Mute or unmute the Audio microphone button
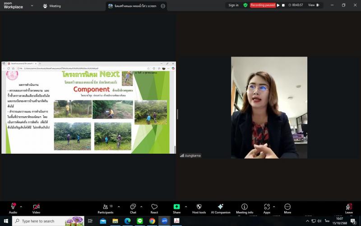This screenshot has height=226, width=361. tap(13, 208)
